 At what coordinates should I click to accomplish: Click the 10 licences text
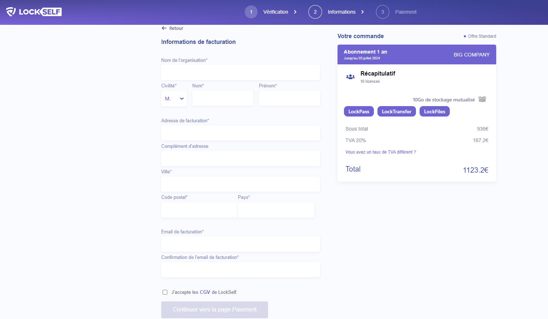tap(370, 81)
